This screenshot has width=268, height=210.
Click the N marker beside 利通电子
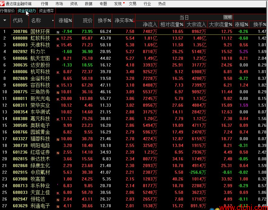[x=58, y=207]
